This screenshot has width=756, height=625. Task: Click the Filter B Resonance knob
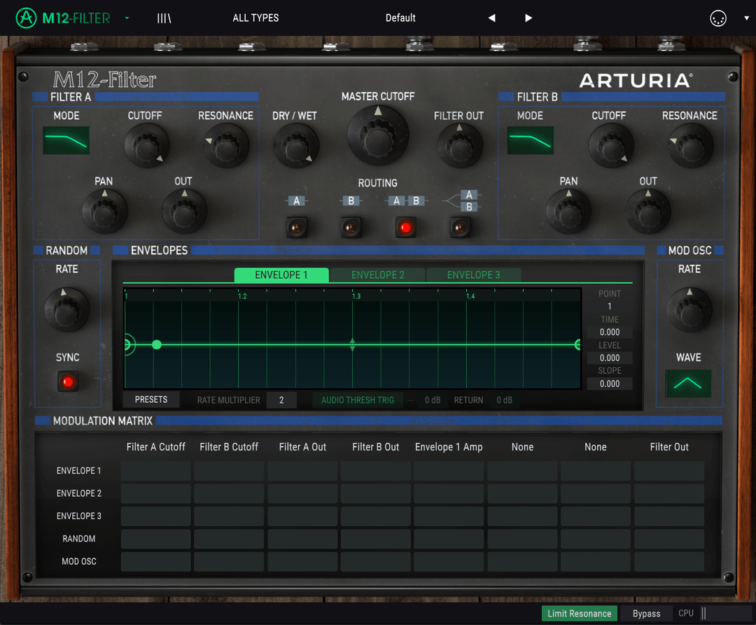690,145
